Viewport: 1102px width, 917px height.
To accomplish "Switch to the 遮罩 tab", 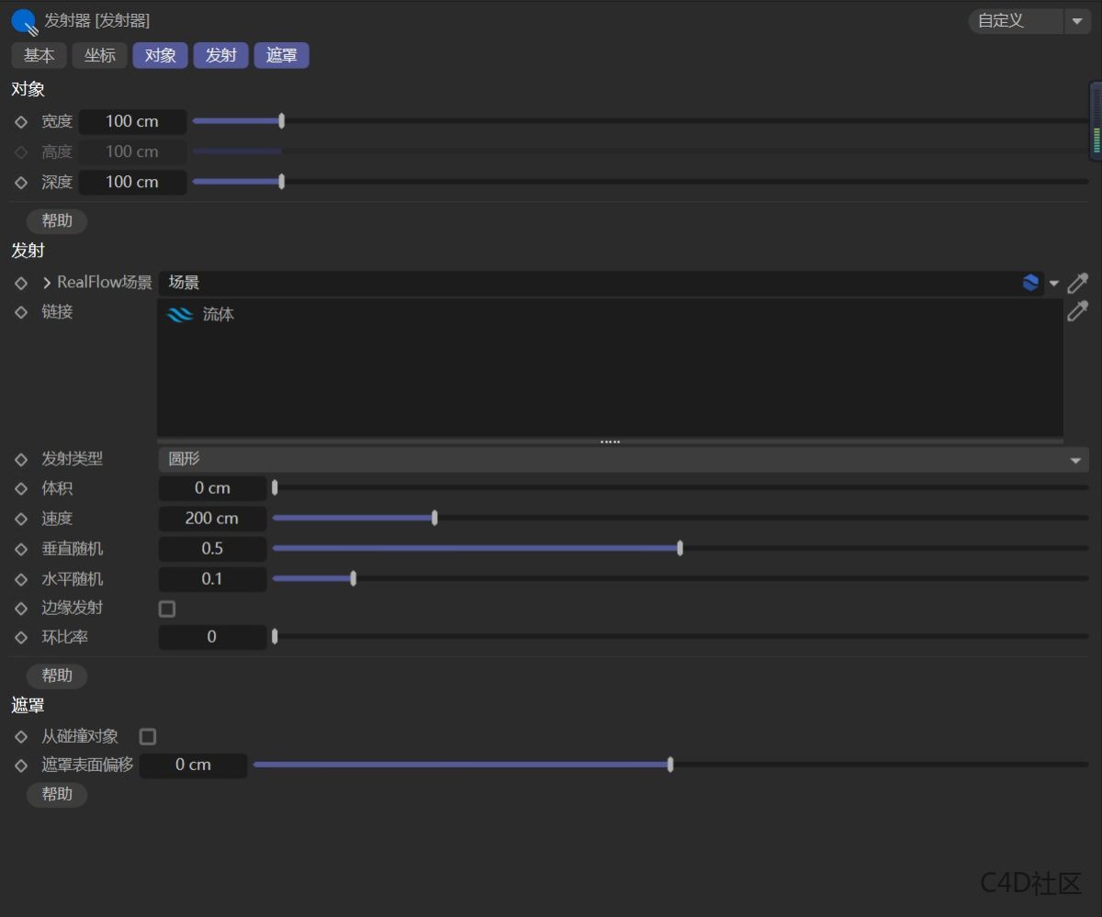I will (x=281, y=55).
